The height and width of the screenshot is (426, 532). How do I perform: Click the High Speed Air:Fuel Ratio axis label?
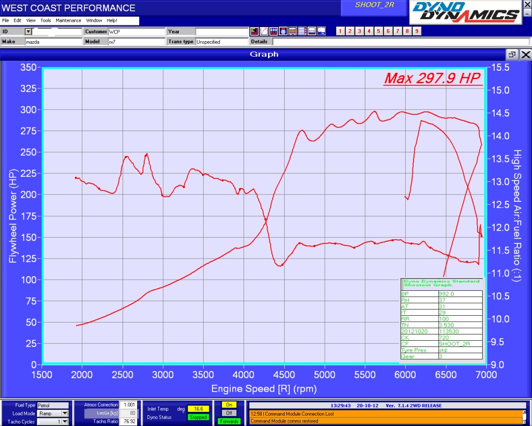[x=517, y=216]
